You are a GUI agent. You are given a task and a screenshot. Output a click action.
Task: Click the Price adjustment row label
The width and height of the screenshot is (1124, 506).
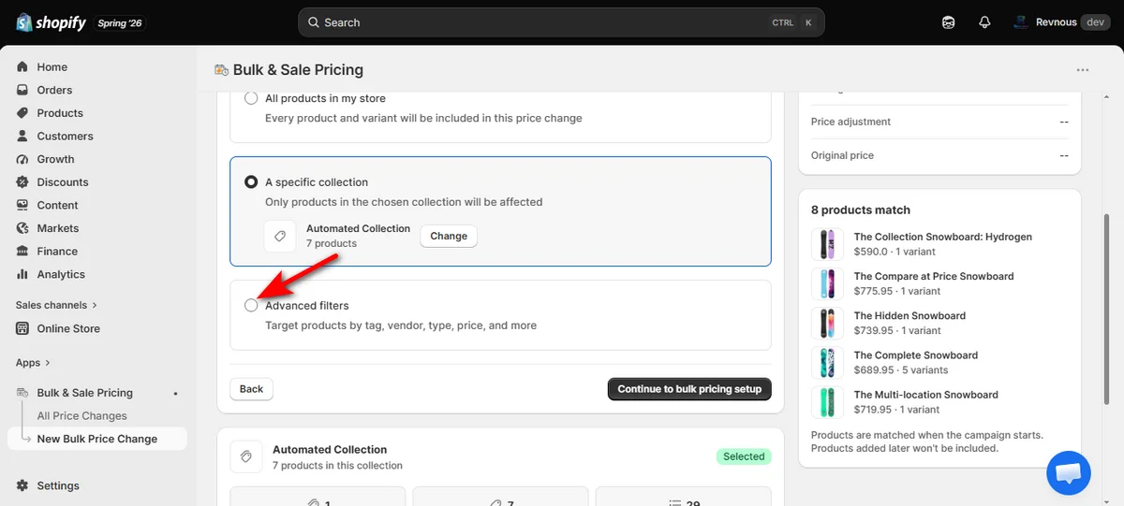[850, 122]
